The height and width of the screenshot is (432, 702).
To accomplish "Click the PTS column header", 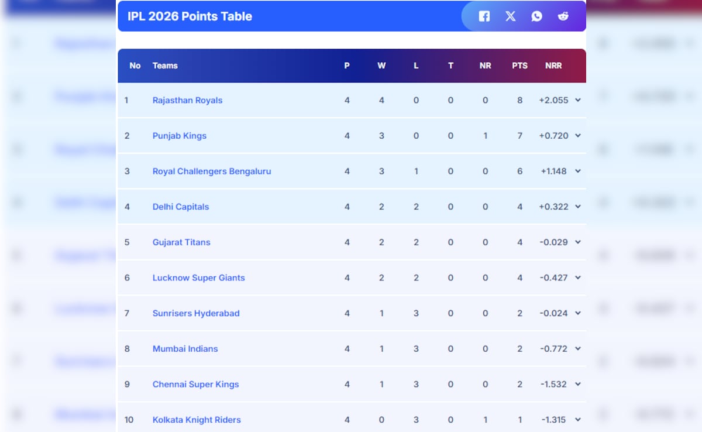I will (519, 66).
